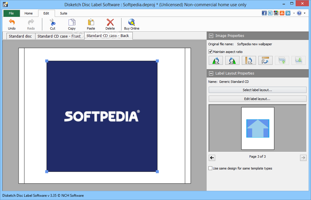This screenshot has height=200, width=311.
Task: Click Select label layout button
Action: tap(257, 90)
